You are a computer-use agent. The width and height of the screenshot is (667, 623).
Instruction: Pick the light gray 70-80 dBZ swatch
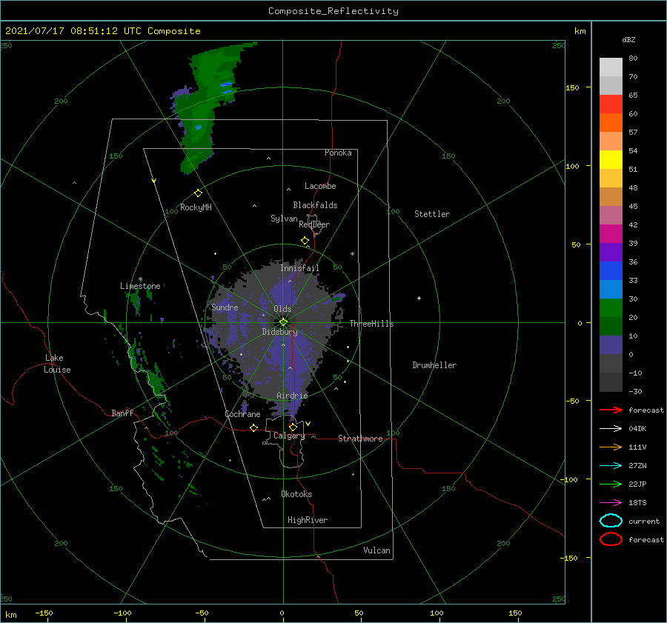tap(611, 67)
